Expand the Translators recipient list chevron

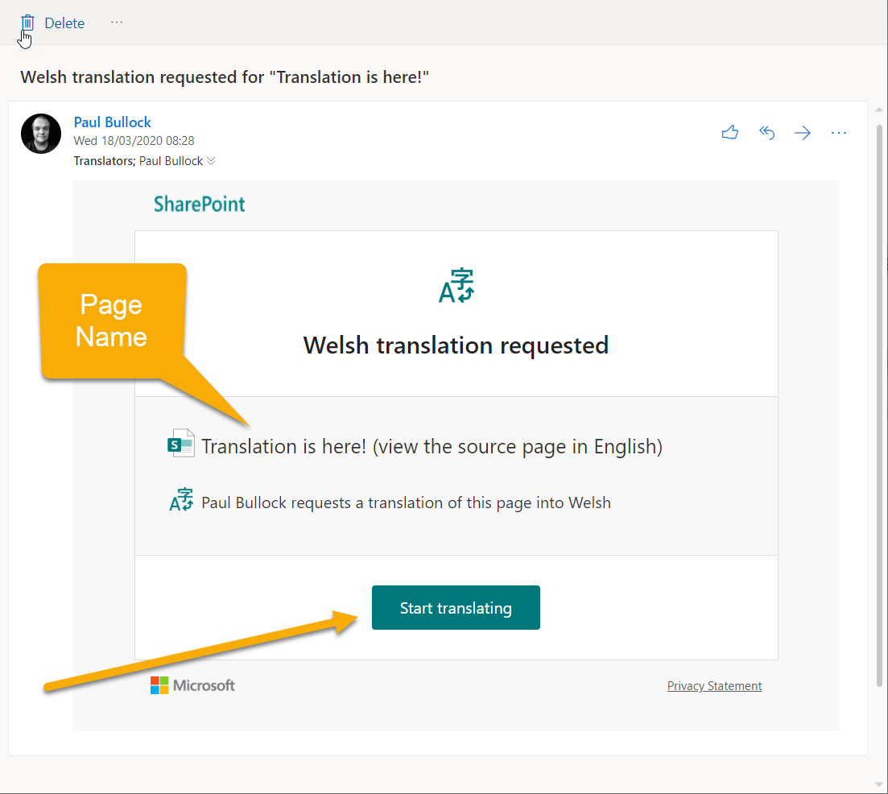click(211, 160)
